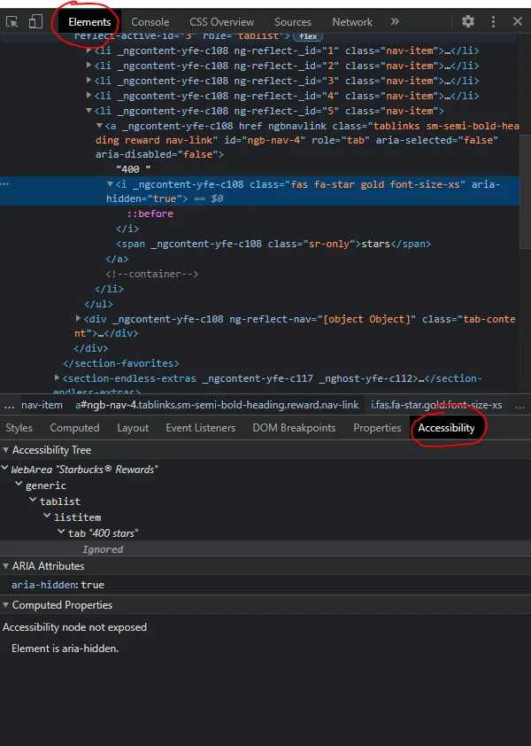The width and height of the screenshot is (531, 746).
Task: Open the Sources tab
Action: 292,22
